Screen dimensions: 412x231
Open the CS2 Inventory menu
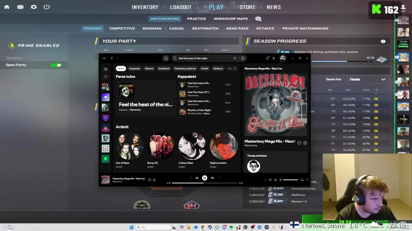coord(145,7)
